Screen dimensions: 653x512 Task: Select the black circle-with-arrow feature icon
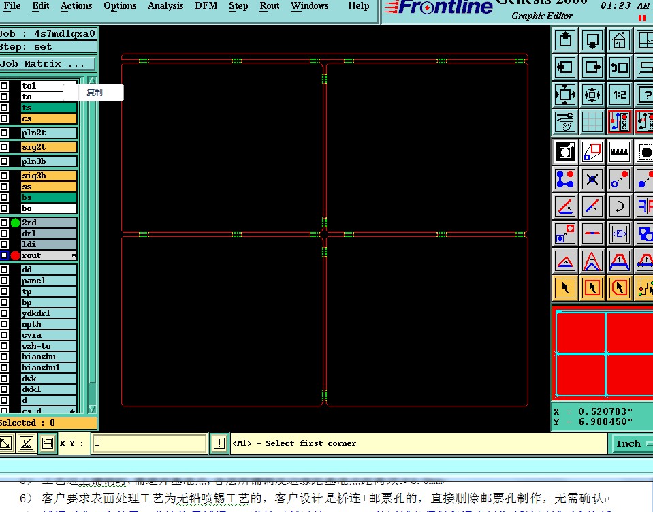click(x=565, y=152)
